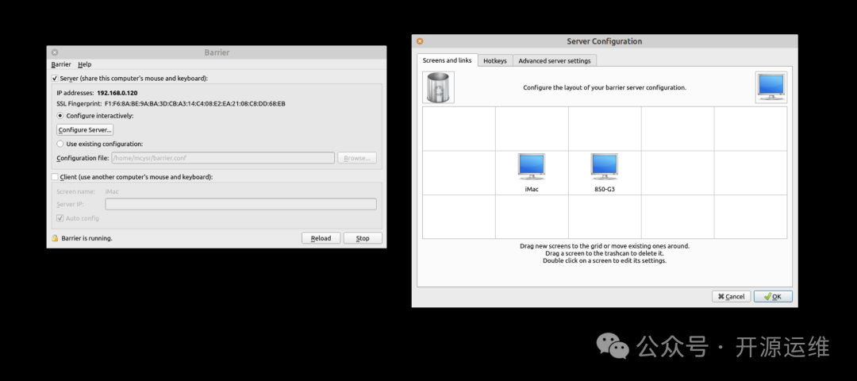Click the trashcan icon in Server Configuration
The width and height of the screenshot is (857, 381).
[438, 87]
